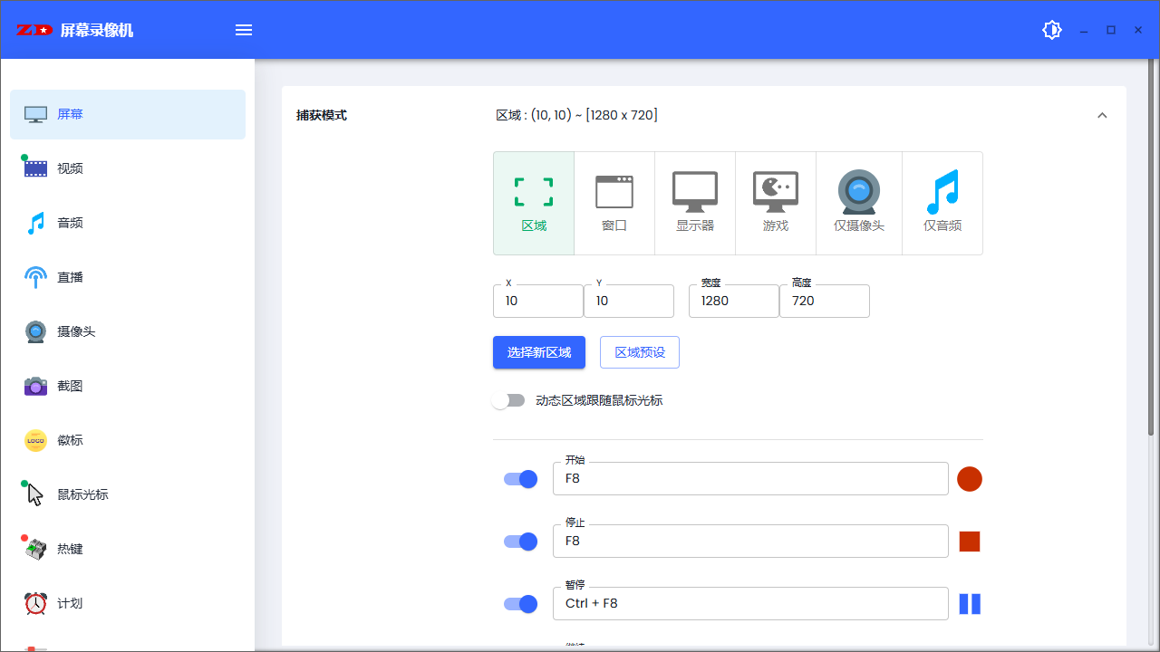1160x652 pixels.
Task: Select 仅摄像头 capture mode
Action: pos(858,203)
